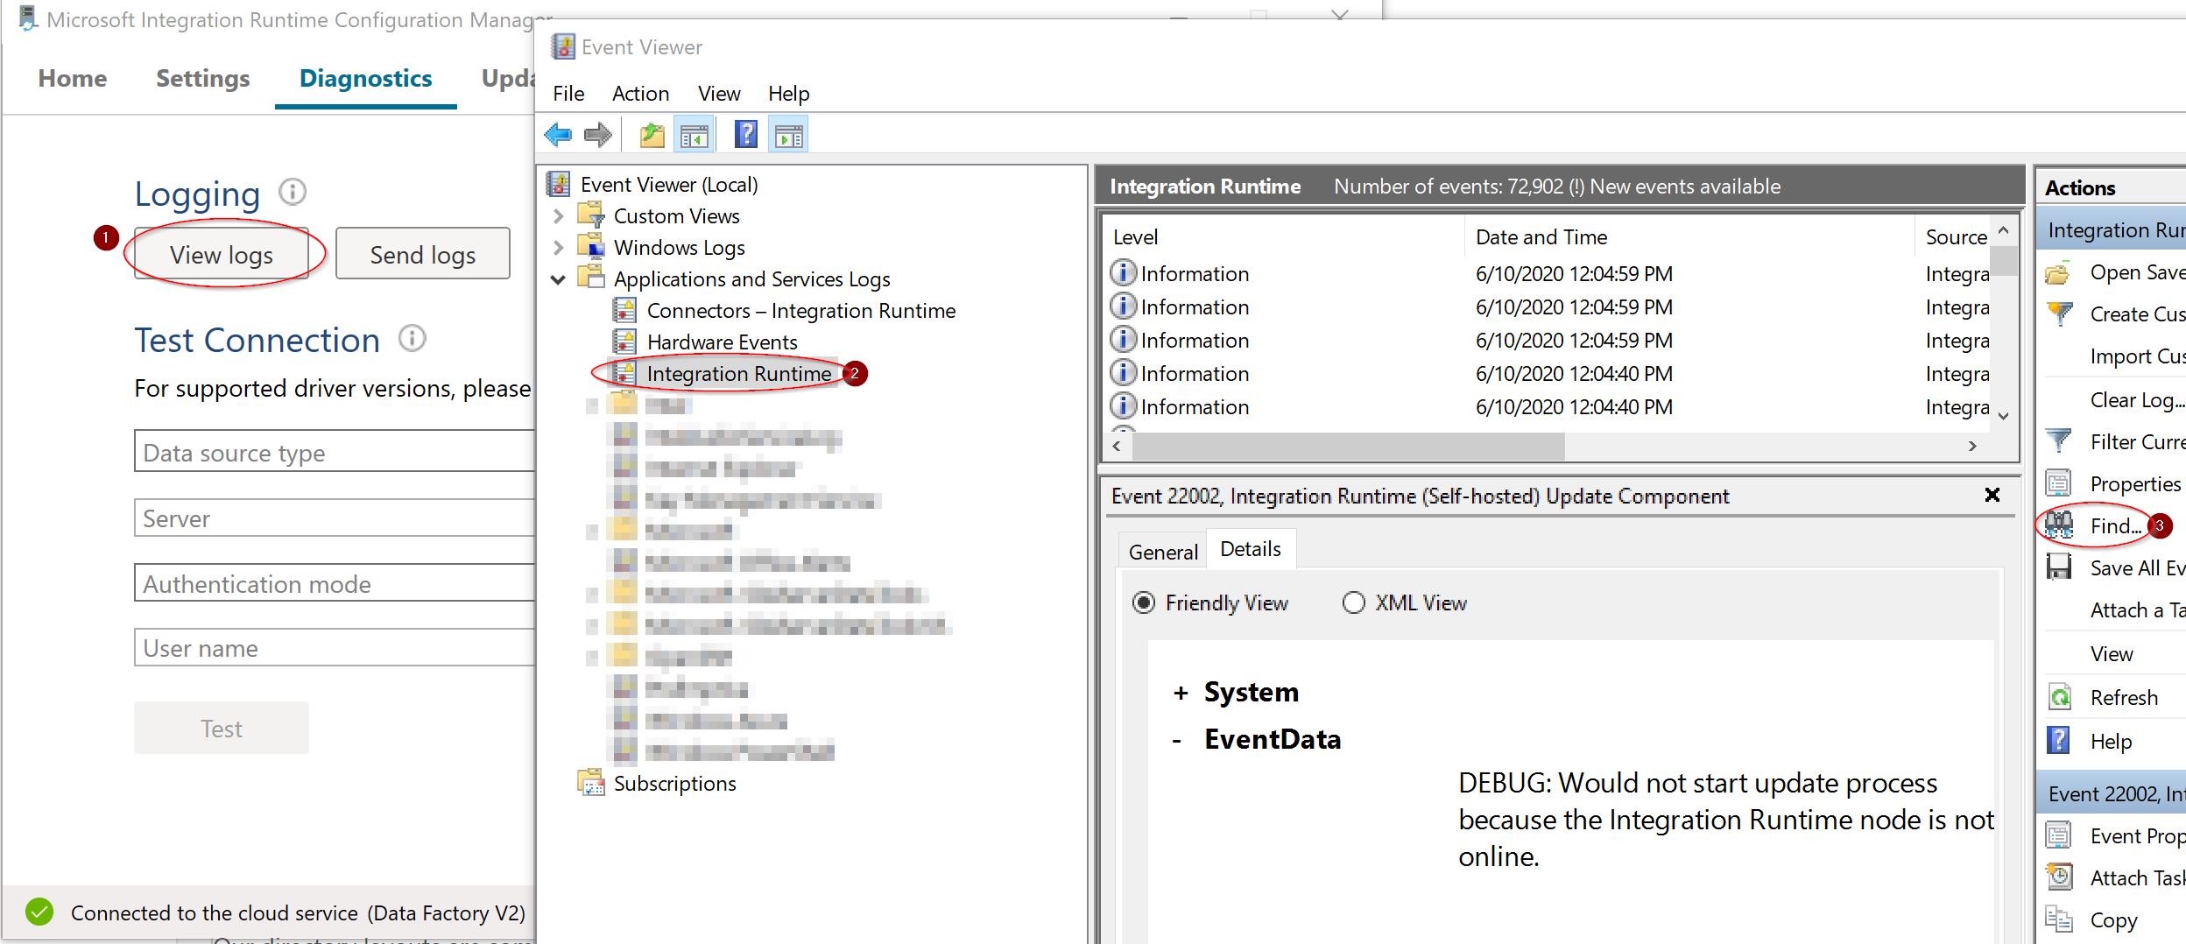Screen dimensions: 2186x944
Task: Click the green connected status check icon
Action: [x=39, y=912]
